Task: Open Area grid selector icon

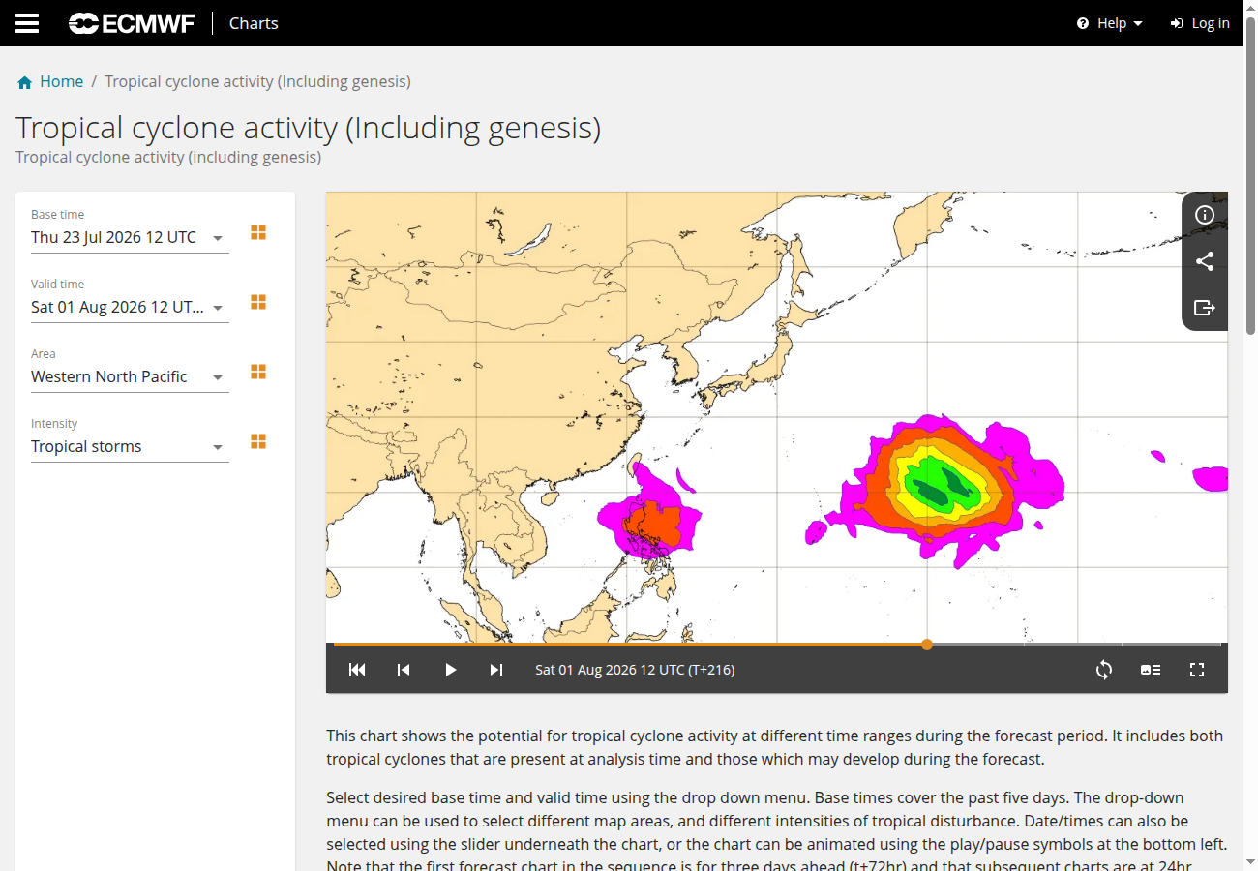Action: (x=258, y=372)
